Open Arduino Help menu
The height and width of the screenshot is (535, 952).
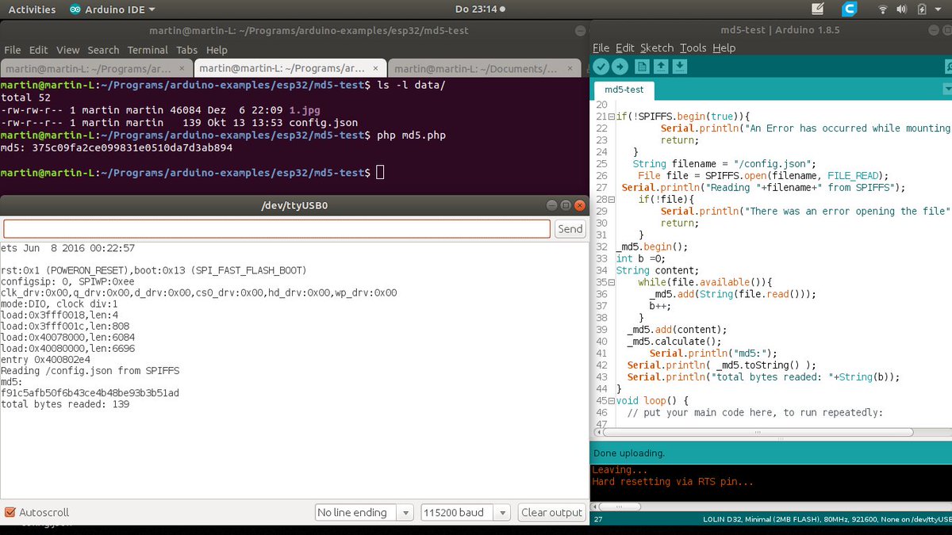(724, 48)
